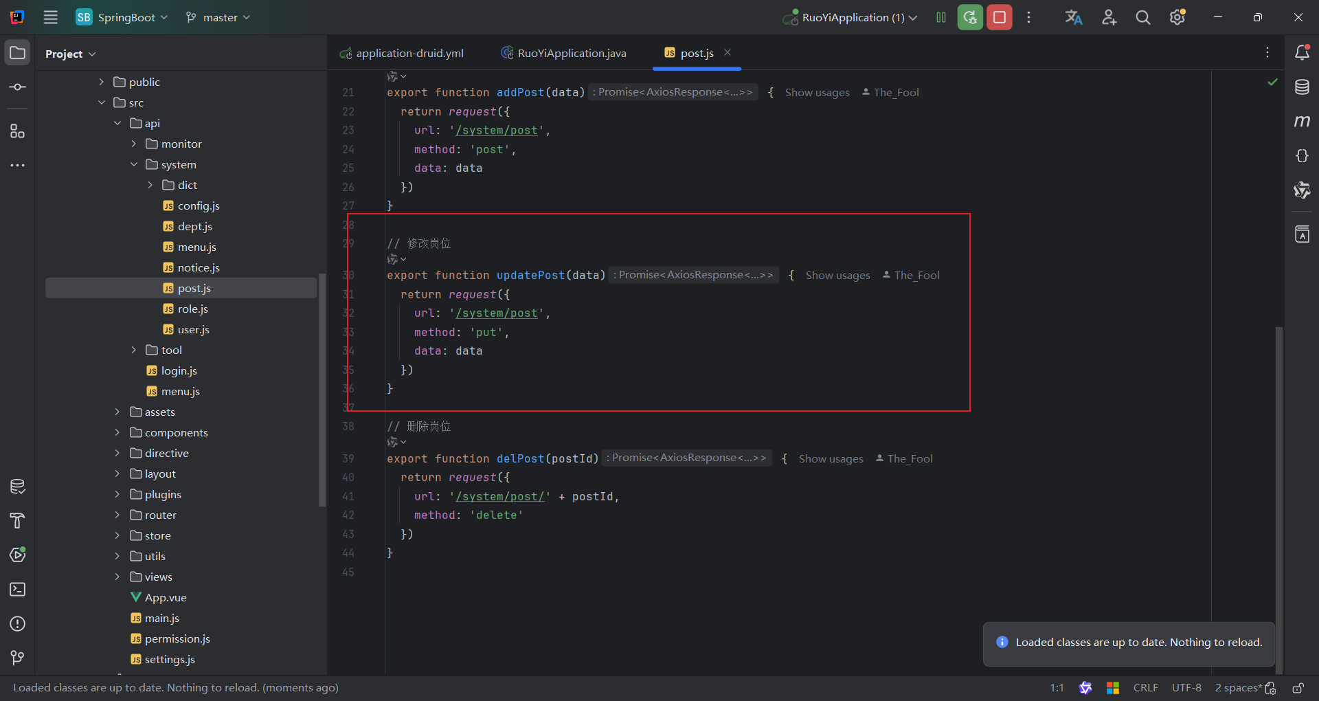Open the main menu hamburger icon

click(51, 17)
